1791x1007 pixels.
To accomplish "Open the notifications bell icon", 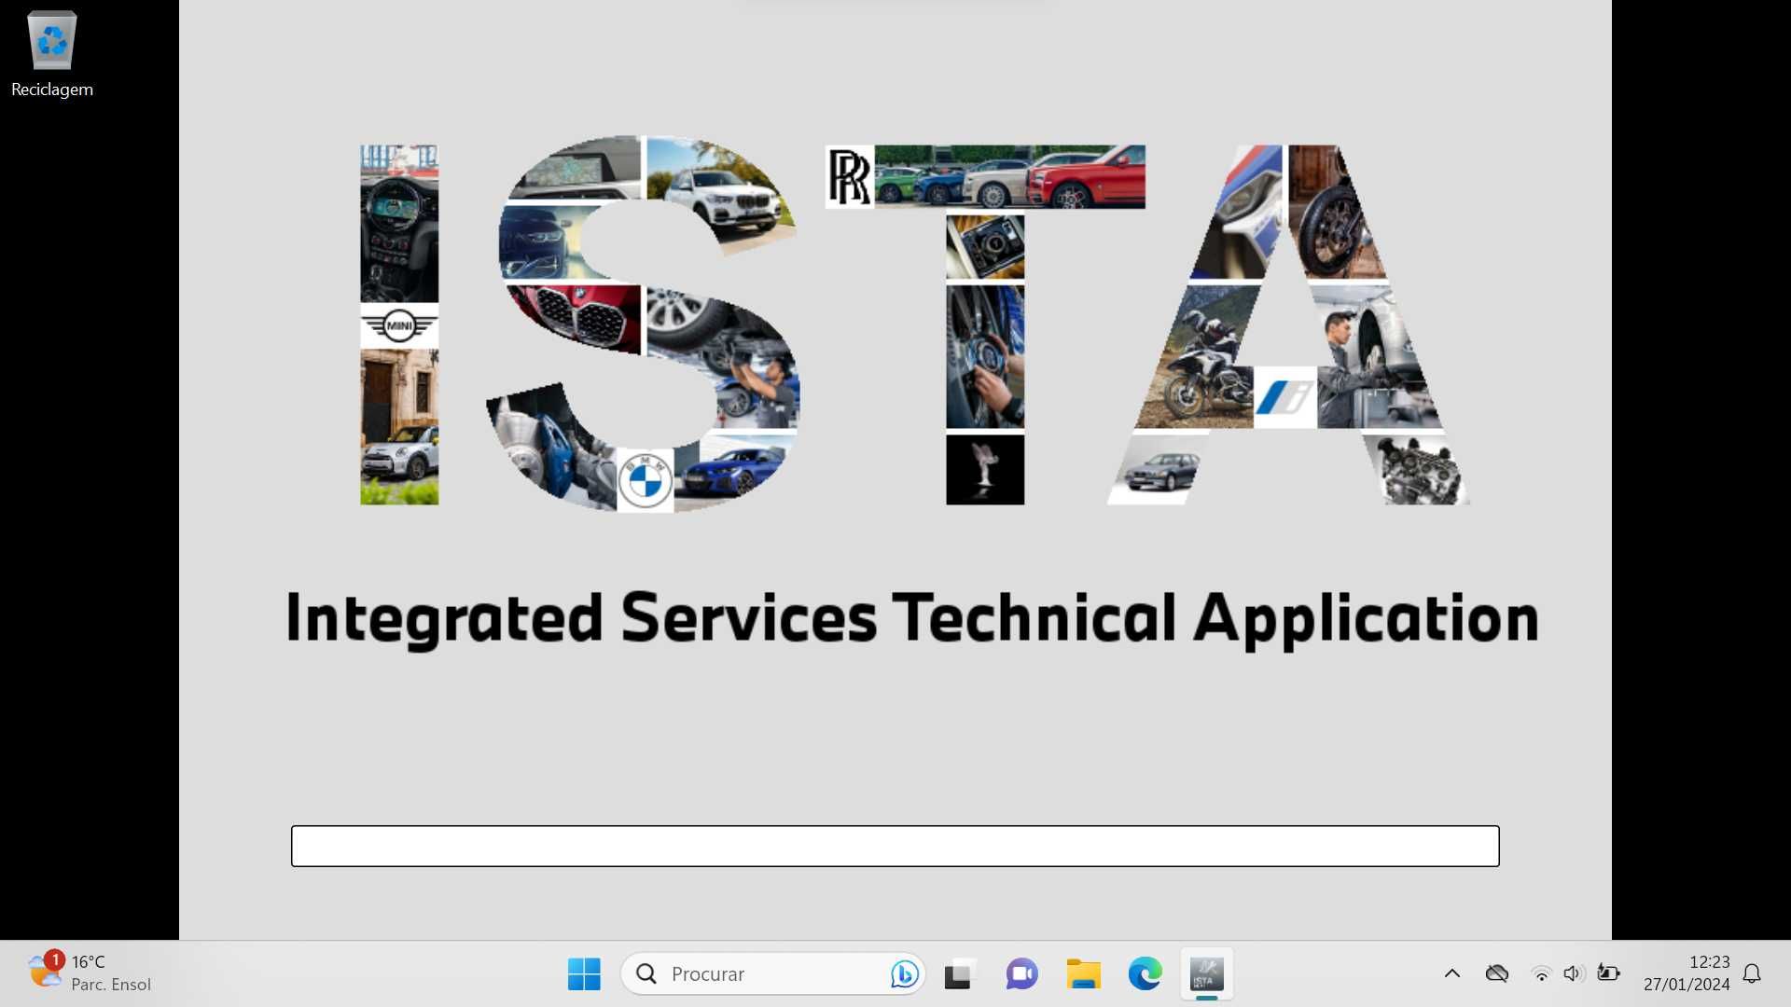I will tap(1752, 973).
